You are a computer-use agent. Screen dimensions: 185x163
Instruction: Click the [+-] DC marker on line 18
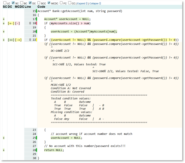tap(11, 23)
